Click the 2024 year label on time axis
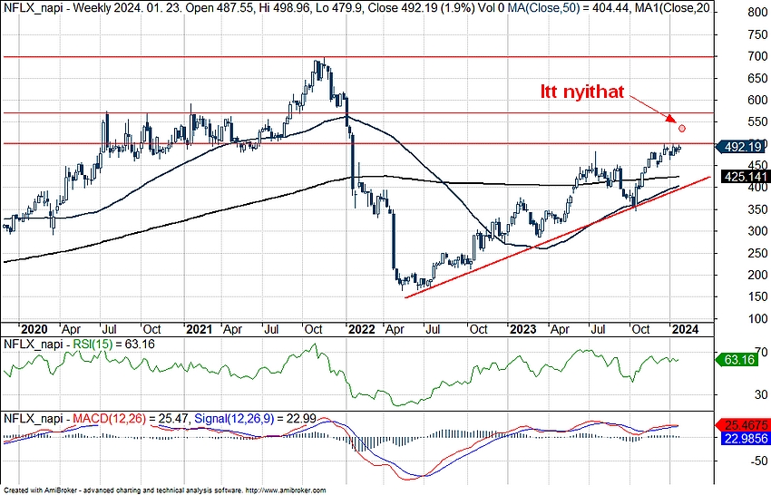 685,329
